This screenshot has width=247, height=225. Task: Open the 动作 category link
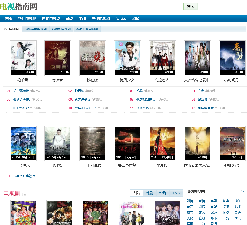(x=238, y=201)
